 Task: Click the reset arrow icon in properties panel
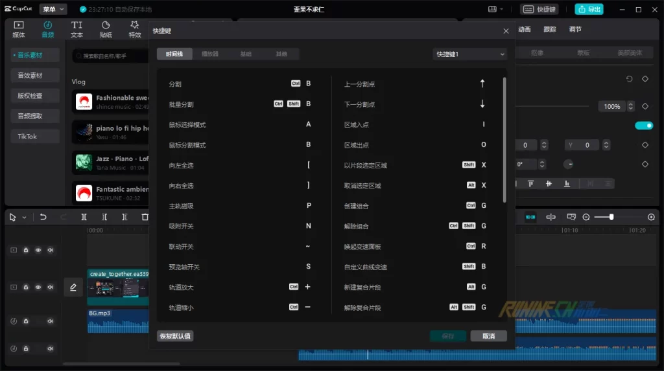[x=629, y=79]
